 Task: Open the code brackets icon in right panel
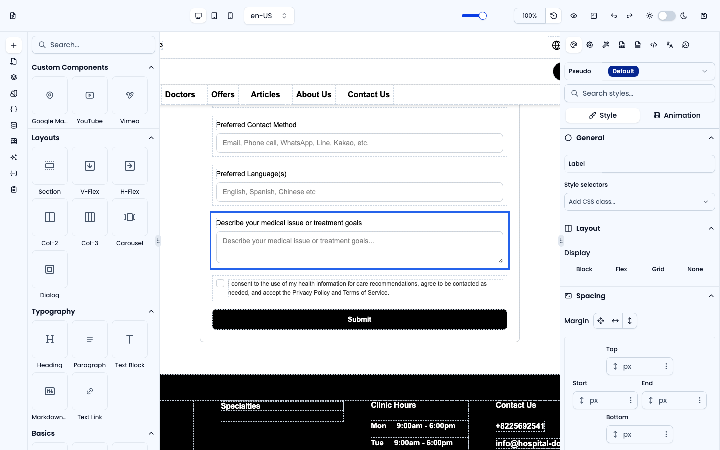point(654,45)
